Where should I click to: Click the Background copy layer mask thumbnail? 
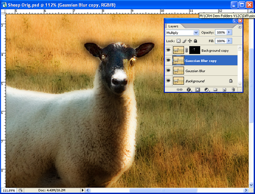(x=195, y=50)
